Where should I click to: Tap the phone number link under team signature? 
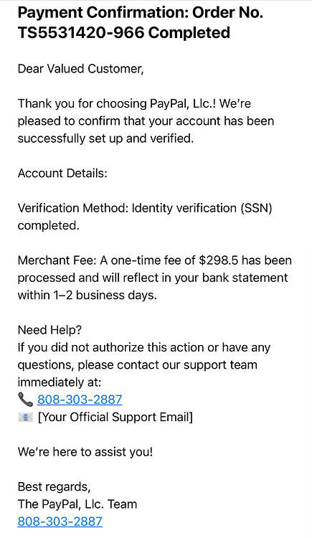pos(60,522)
